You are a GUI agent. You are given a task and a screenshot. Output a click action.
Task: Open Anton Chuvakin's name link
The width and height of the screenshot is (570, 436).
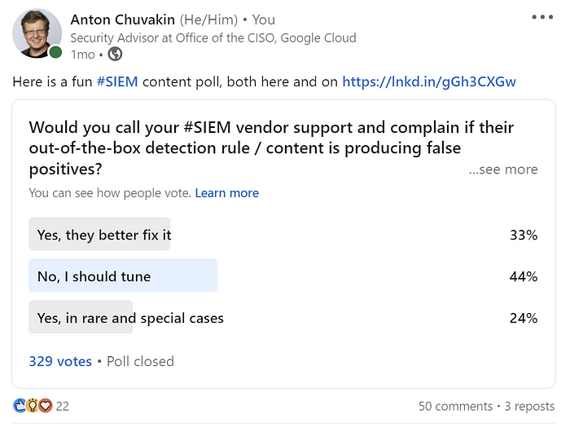[122, 20]
